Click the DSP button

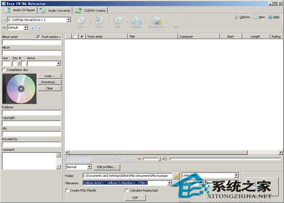pyautogui.click(x=135, y=197)
